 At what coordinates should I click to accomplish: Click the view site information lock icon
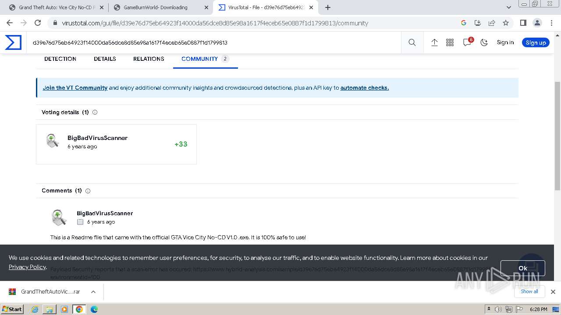(x=55, y=23)
